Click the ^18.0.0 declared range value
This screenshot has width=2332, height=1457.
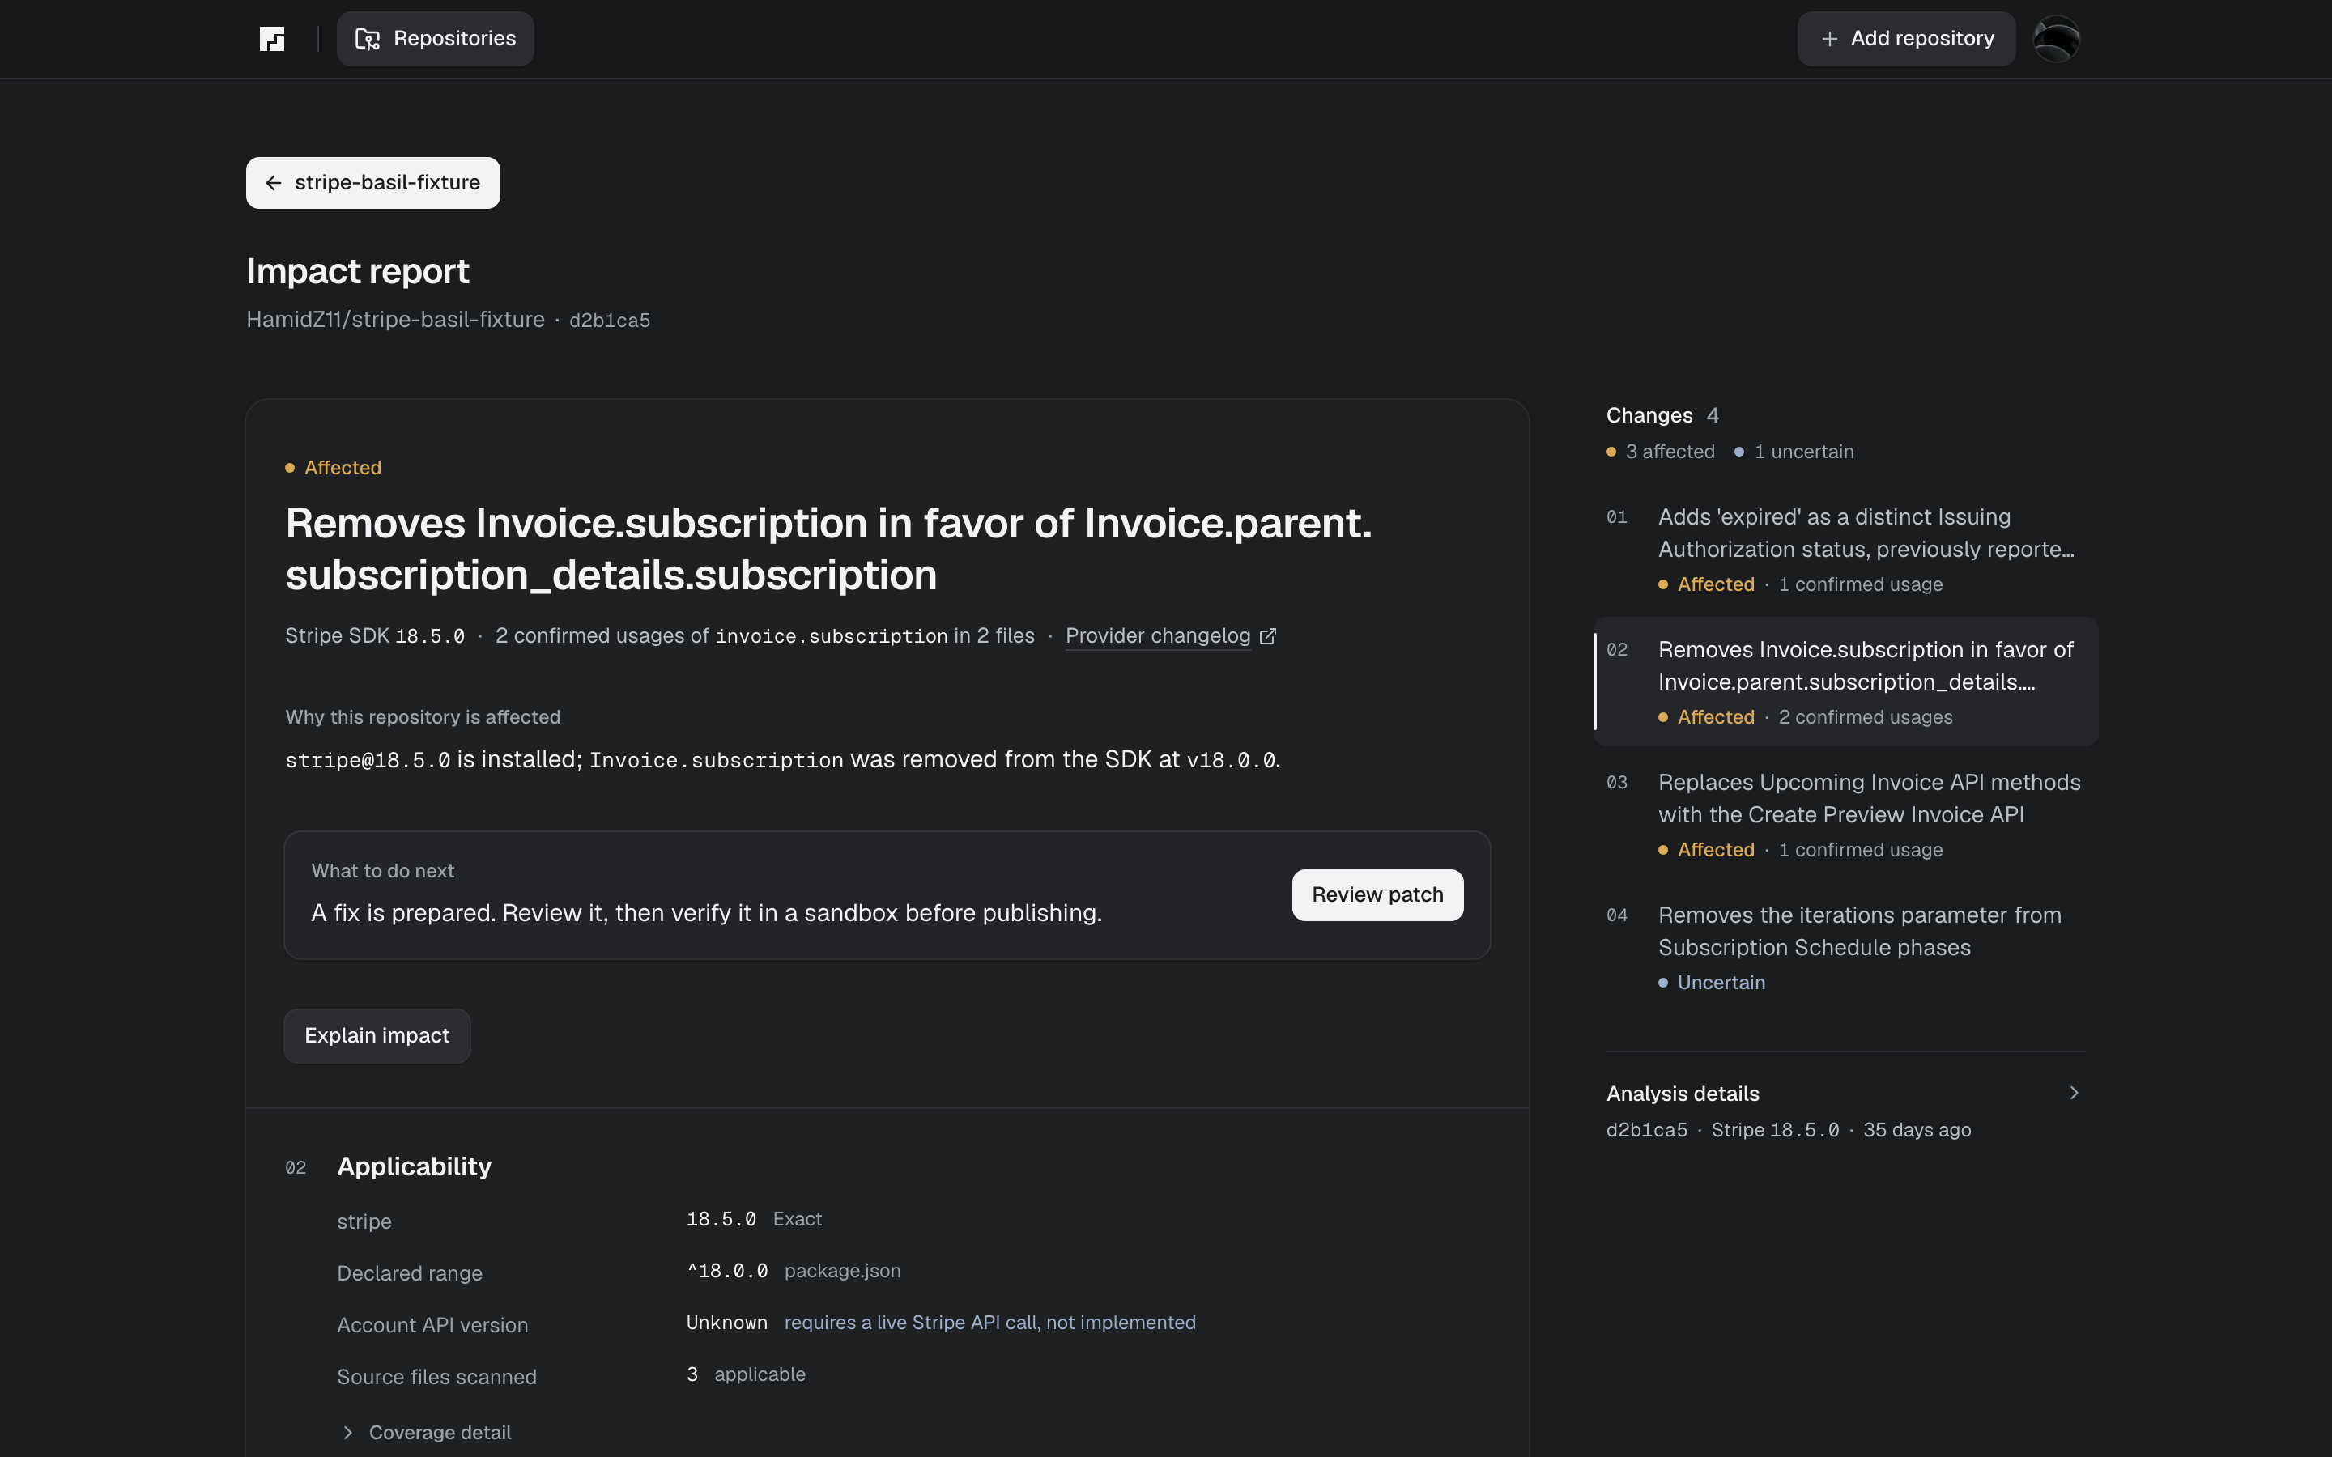(x=728, y=1271)
